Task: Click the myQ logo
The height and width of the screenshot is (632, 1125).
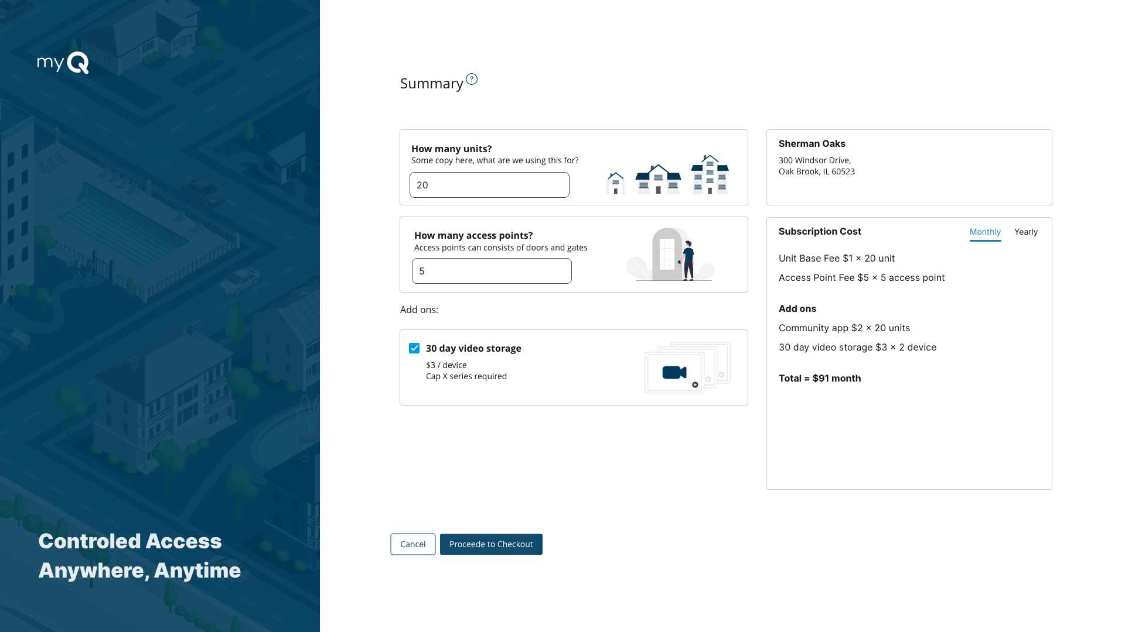Action: click(63, 63)
